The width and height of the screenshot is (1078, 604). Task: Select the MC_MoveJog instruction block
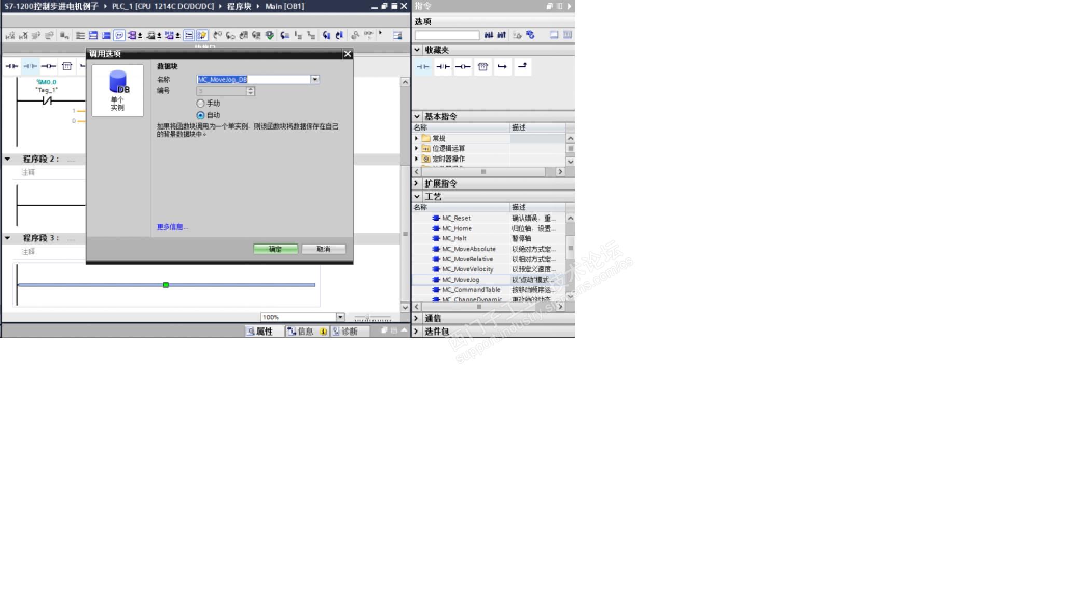point(461,280)
